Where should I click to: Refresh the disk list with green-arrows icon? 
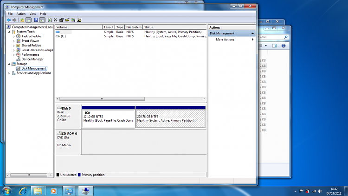(50, 20)
